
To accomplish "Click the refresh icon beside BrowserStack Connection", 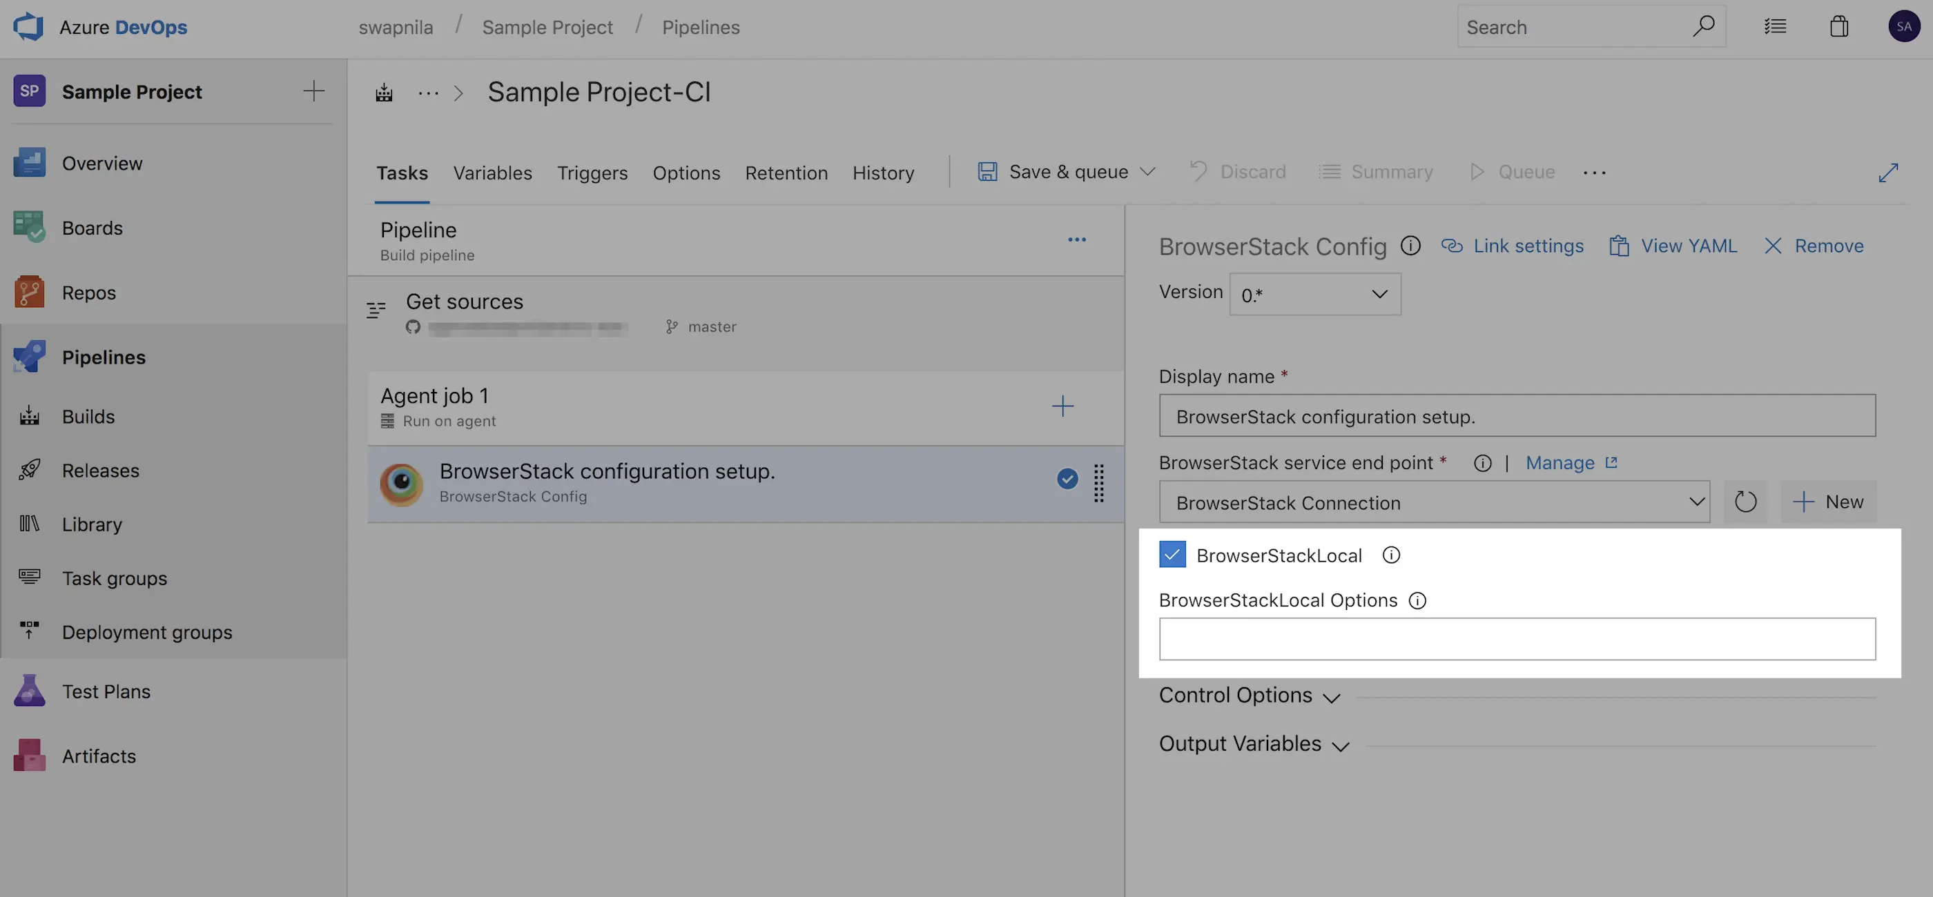I will click(x=1745, y=502).
